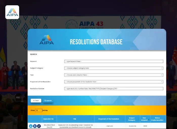177x129 pixels.
Task: Click the 'SEARCH' section label
Action: coord(33,54)
